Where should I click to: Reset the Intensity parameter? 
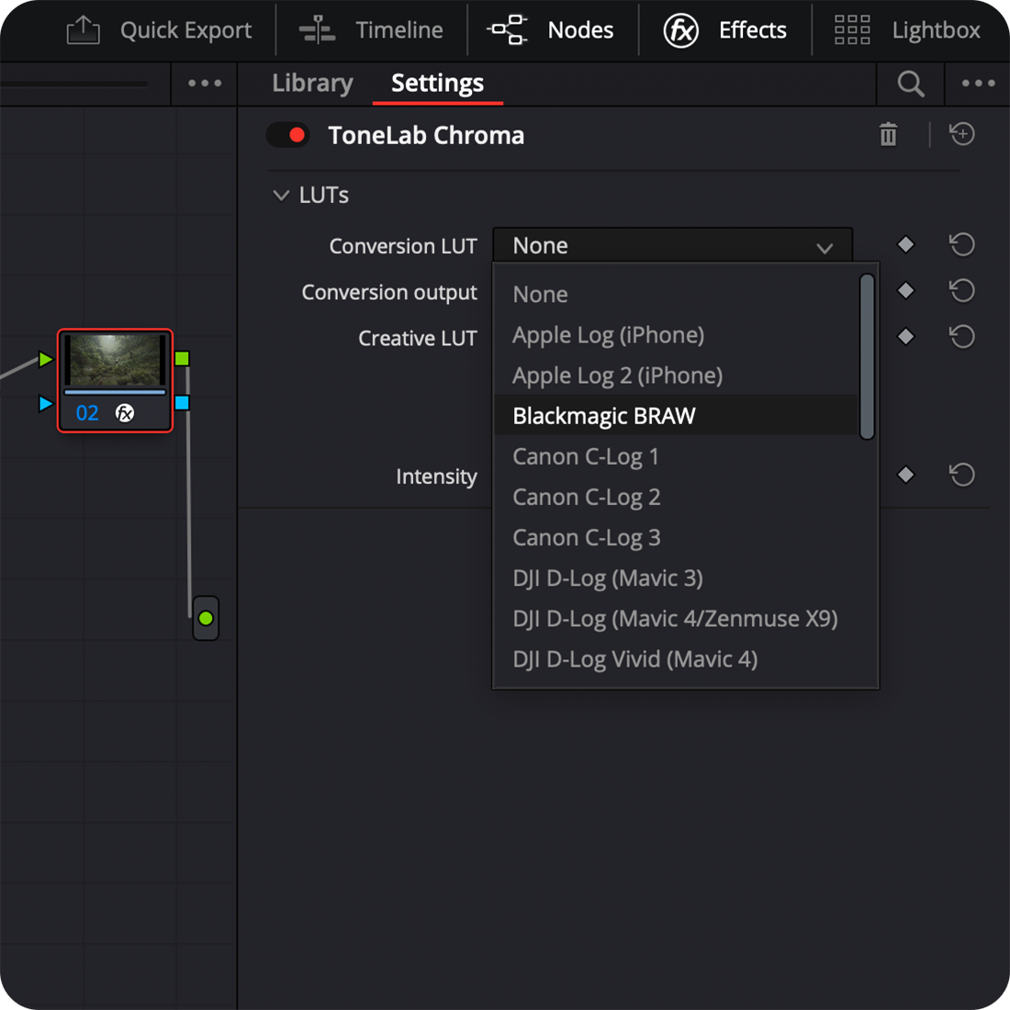tap(961, 475)
